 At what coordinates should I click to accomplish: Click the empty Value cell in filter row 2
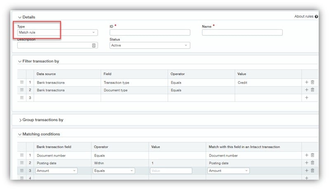pyautogui.click(x=268, y=90)
